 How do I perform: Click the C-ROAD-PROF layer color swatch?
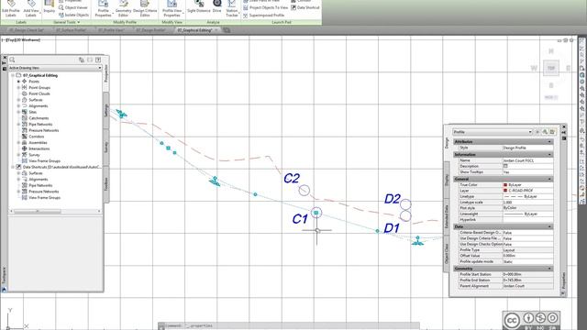(505, 191)
